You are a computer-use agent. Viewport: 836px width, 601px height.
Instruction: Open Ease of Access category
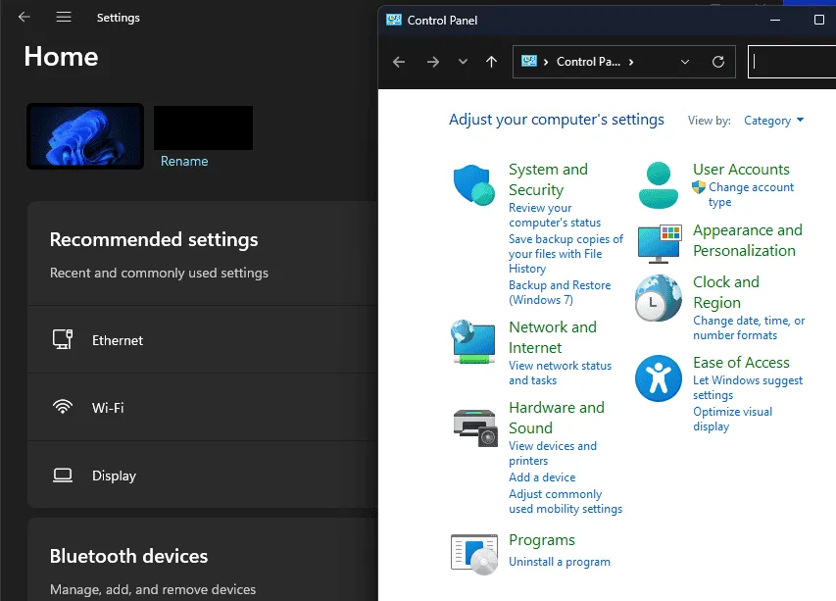[x=741, y=363]
